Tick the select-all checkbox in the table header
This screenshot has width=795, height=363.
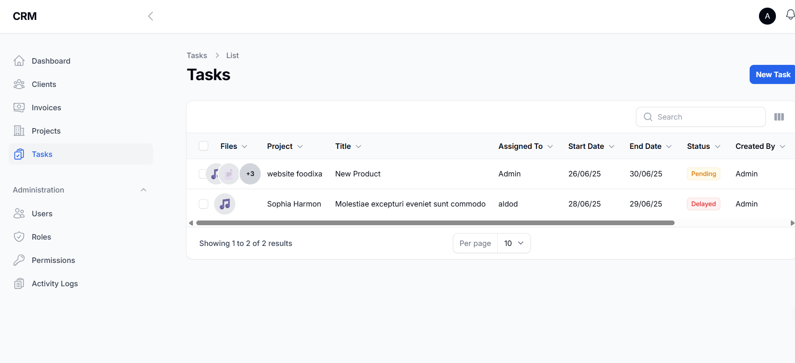tap(204, 146)
